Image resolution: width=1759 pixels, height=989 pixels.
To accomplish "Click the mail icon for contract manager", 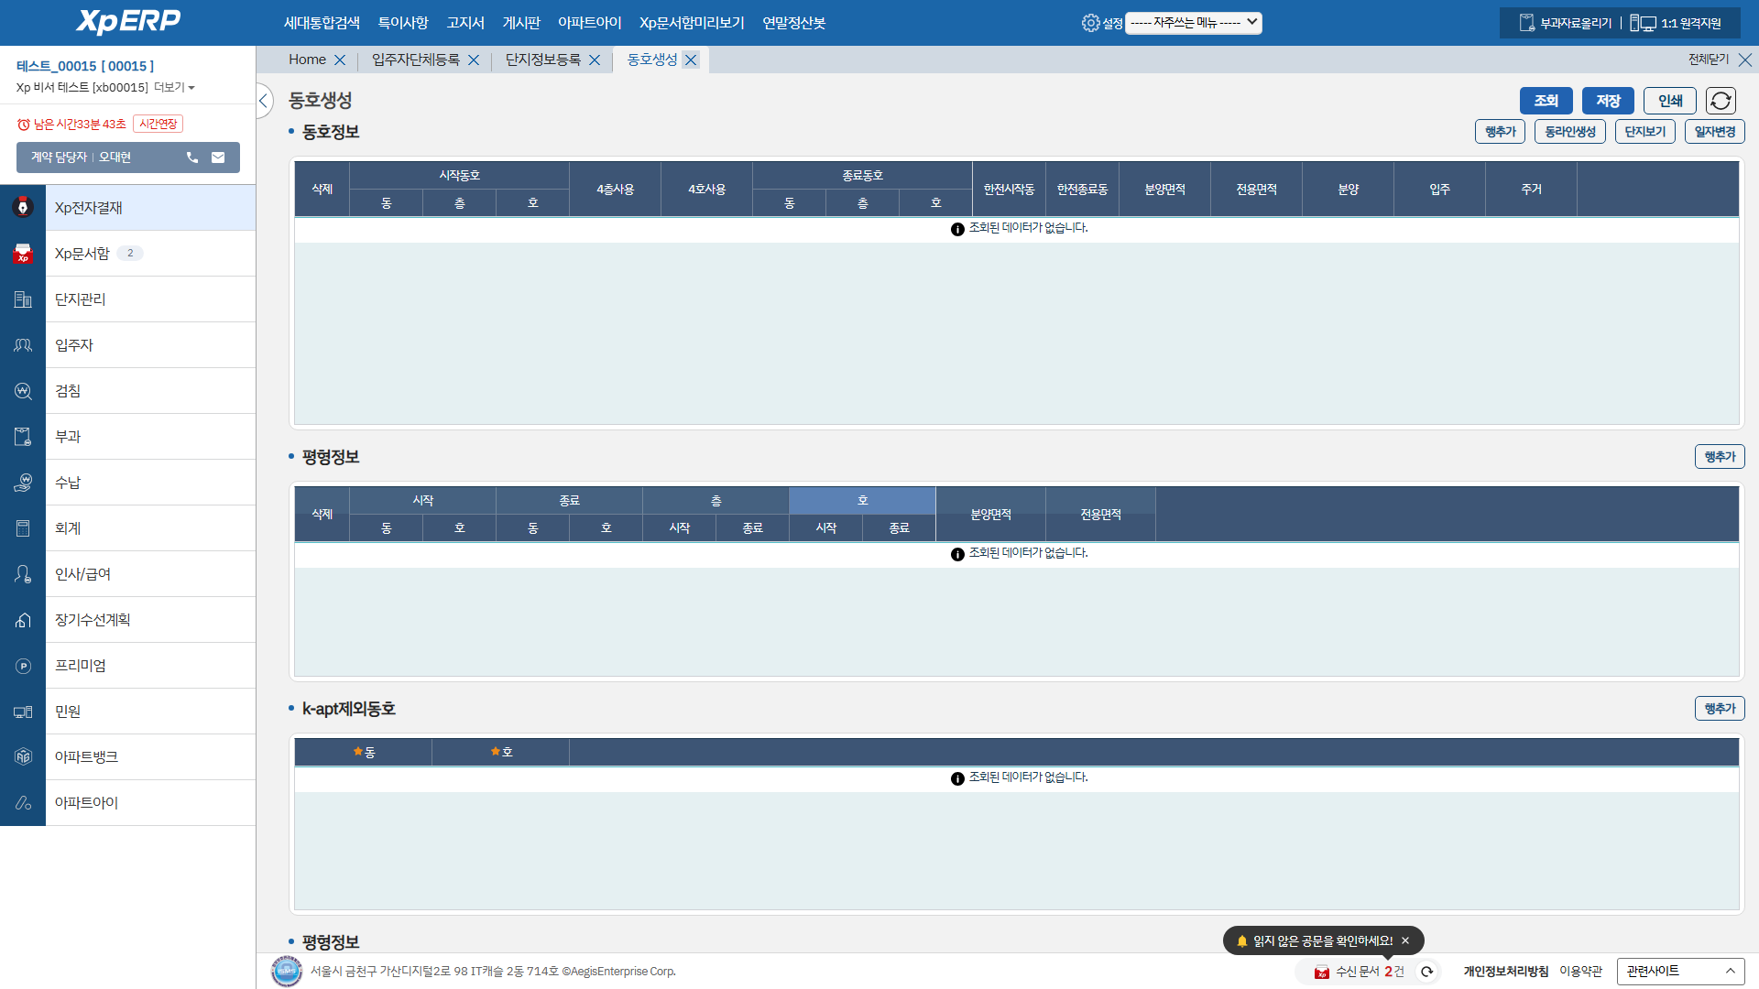I will pyautogui.click(x=218, y=158).
